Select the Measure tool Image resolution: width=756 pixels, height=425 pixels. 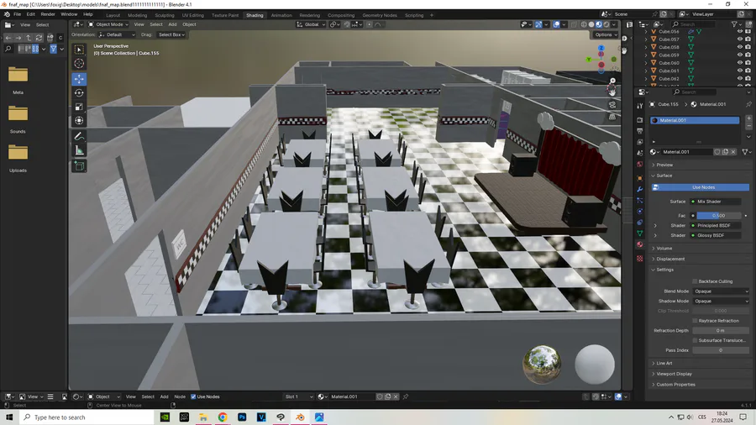coord(79,151)
